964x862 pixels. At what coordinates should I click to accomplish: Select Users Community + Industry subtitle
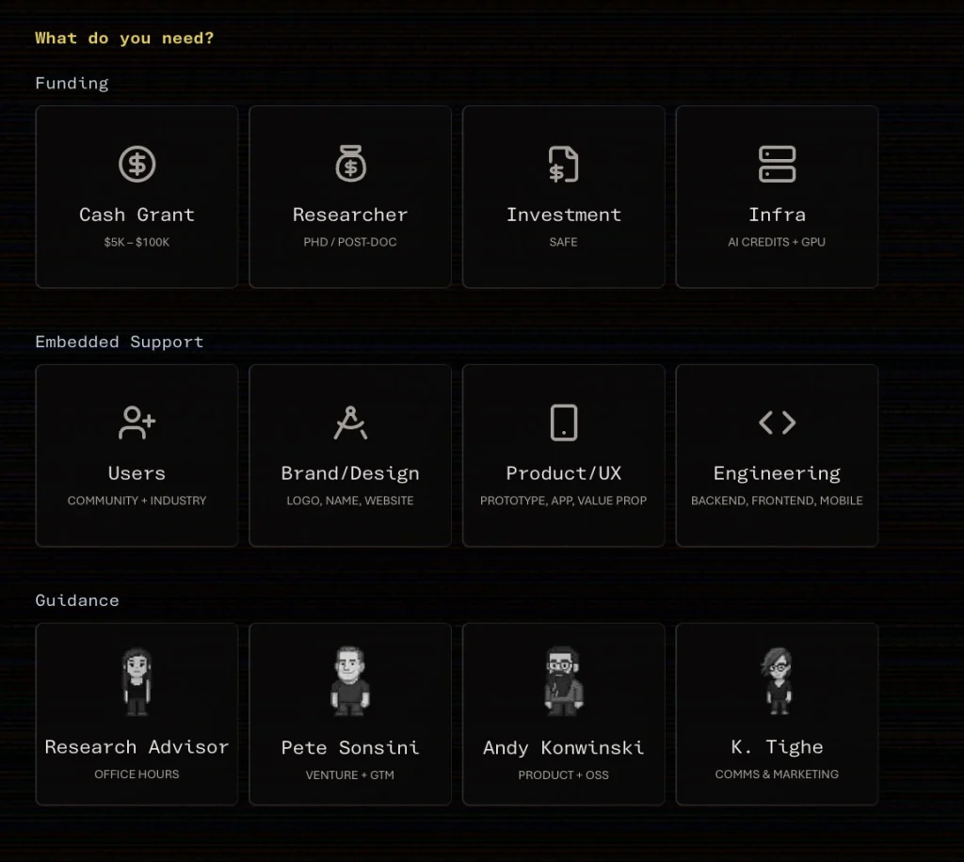[137, 501]
